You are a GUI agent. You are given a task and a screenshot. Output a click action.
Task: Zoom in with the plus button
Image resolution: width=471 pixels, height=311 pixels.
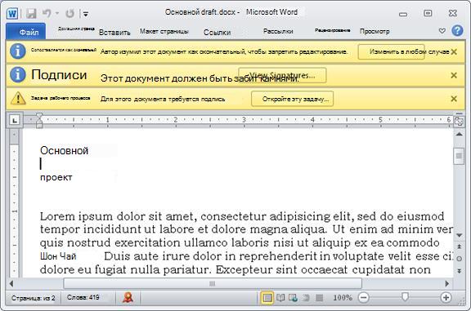[x=446, y=298]
